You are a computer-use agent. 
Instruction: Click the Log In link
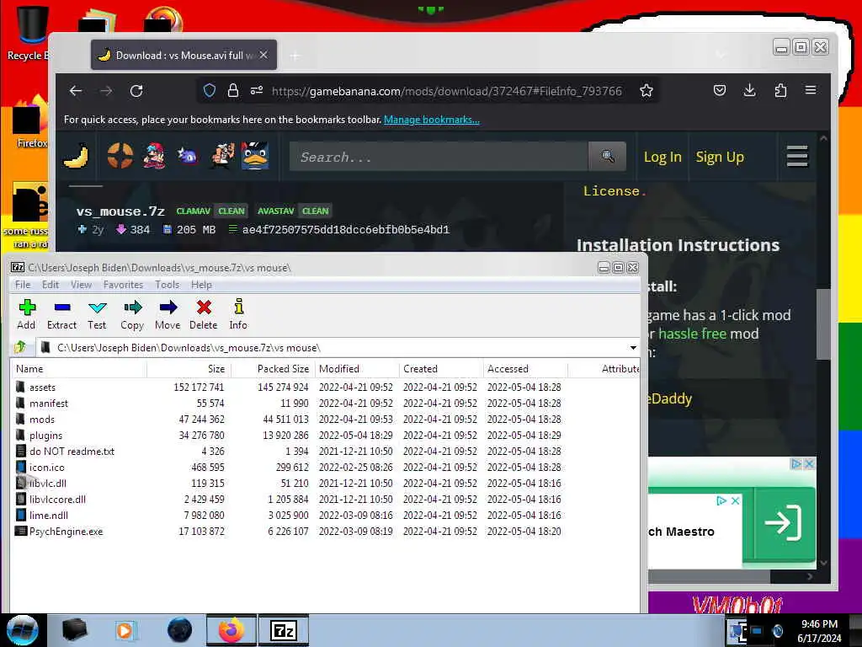662,157
